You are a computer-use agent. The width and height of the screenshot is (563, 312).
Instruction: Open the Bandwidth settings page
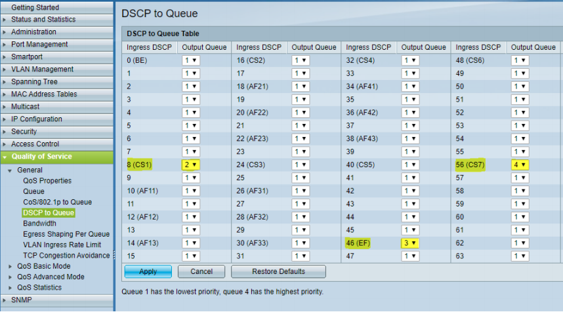point(39,224)
